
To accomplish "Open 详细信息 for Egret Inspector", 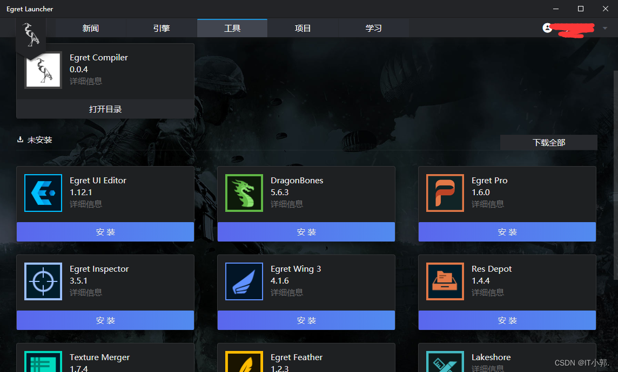I will 86,293.
